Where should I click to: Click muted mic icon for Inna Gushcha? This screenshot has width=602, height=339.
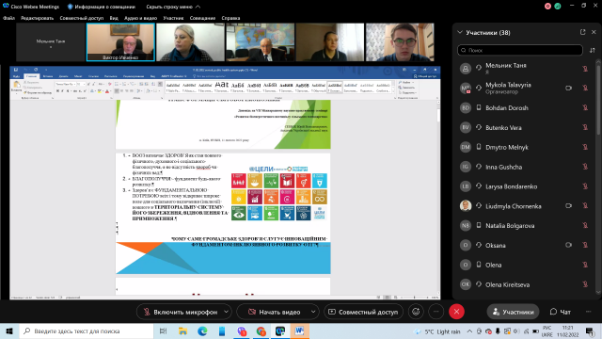point(585,167)
